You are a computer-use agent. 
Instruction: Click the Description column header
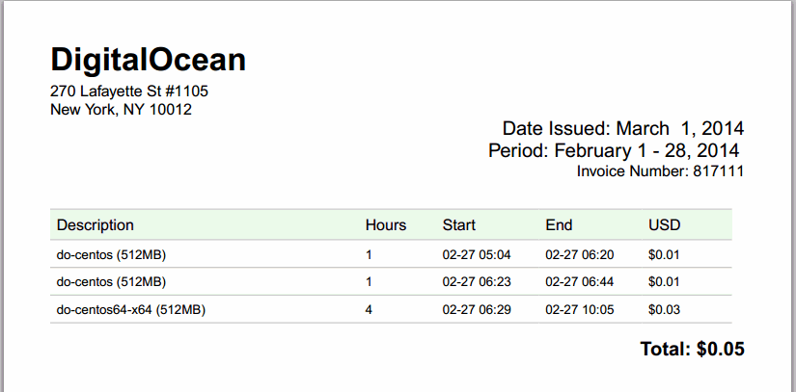(x=96, y=225)
